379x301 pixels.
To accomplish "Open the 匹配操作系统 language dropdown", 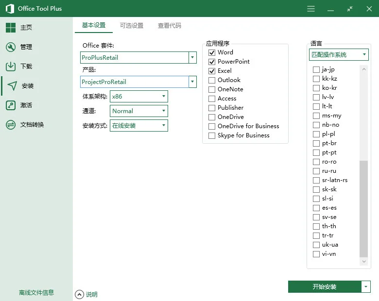I will [x=339, y=54].
